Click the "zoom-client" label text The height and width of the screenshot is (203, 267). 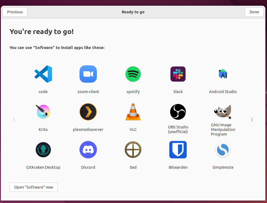tap(88, 92)
